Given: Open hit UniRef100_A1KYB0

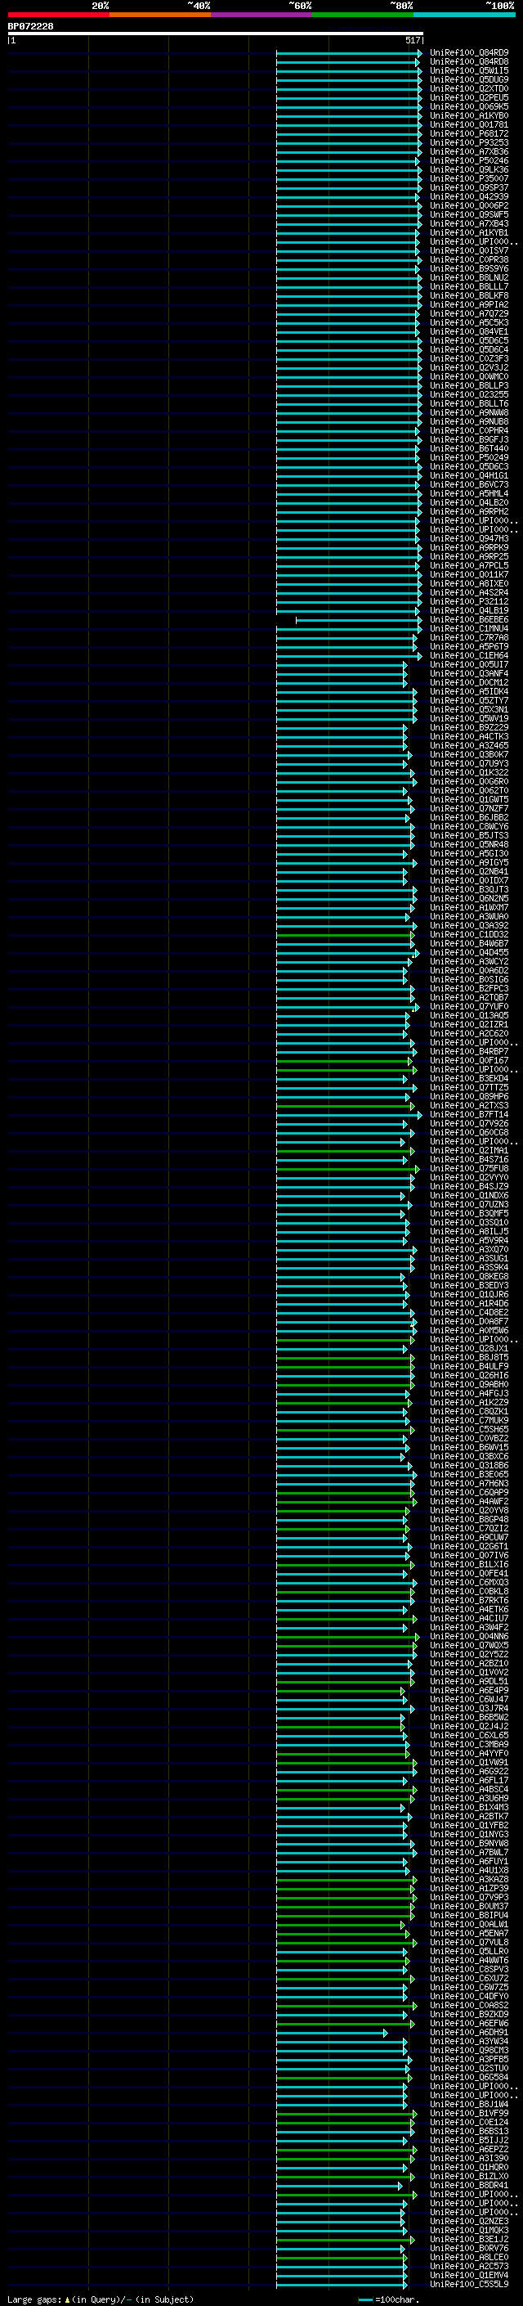Looking at the screenshot, I should tap(469, 115).
